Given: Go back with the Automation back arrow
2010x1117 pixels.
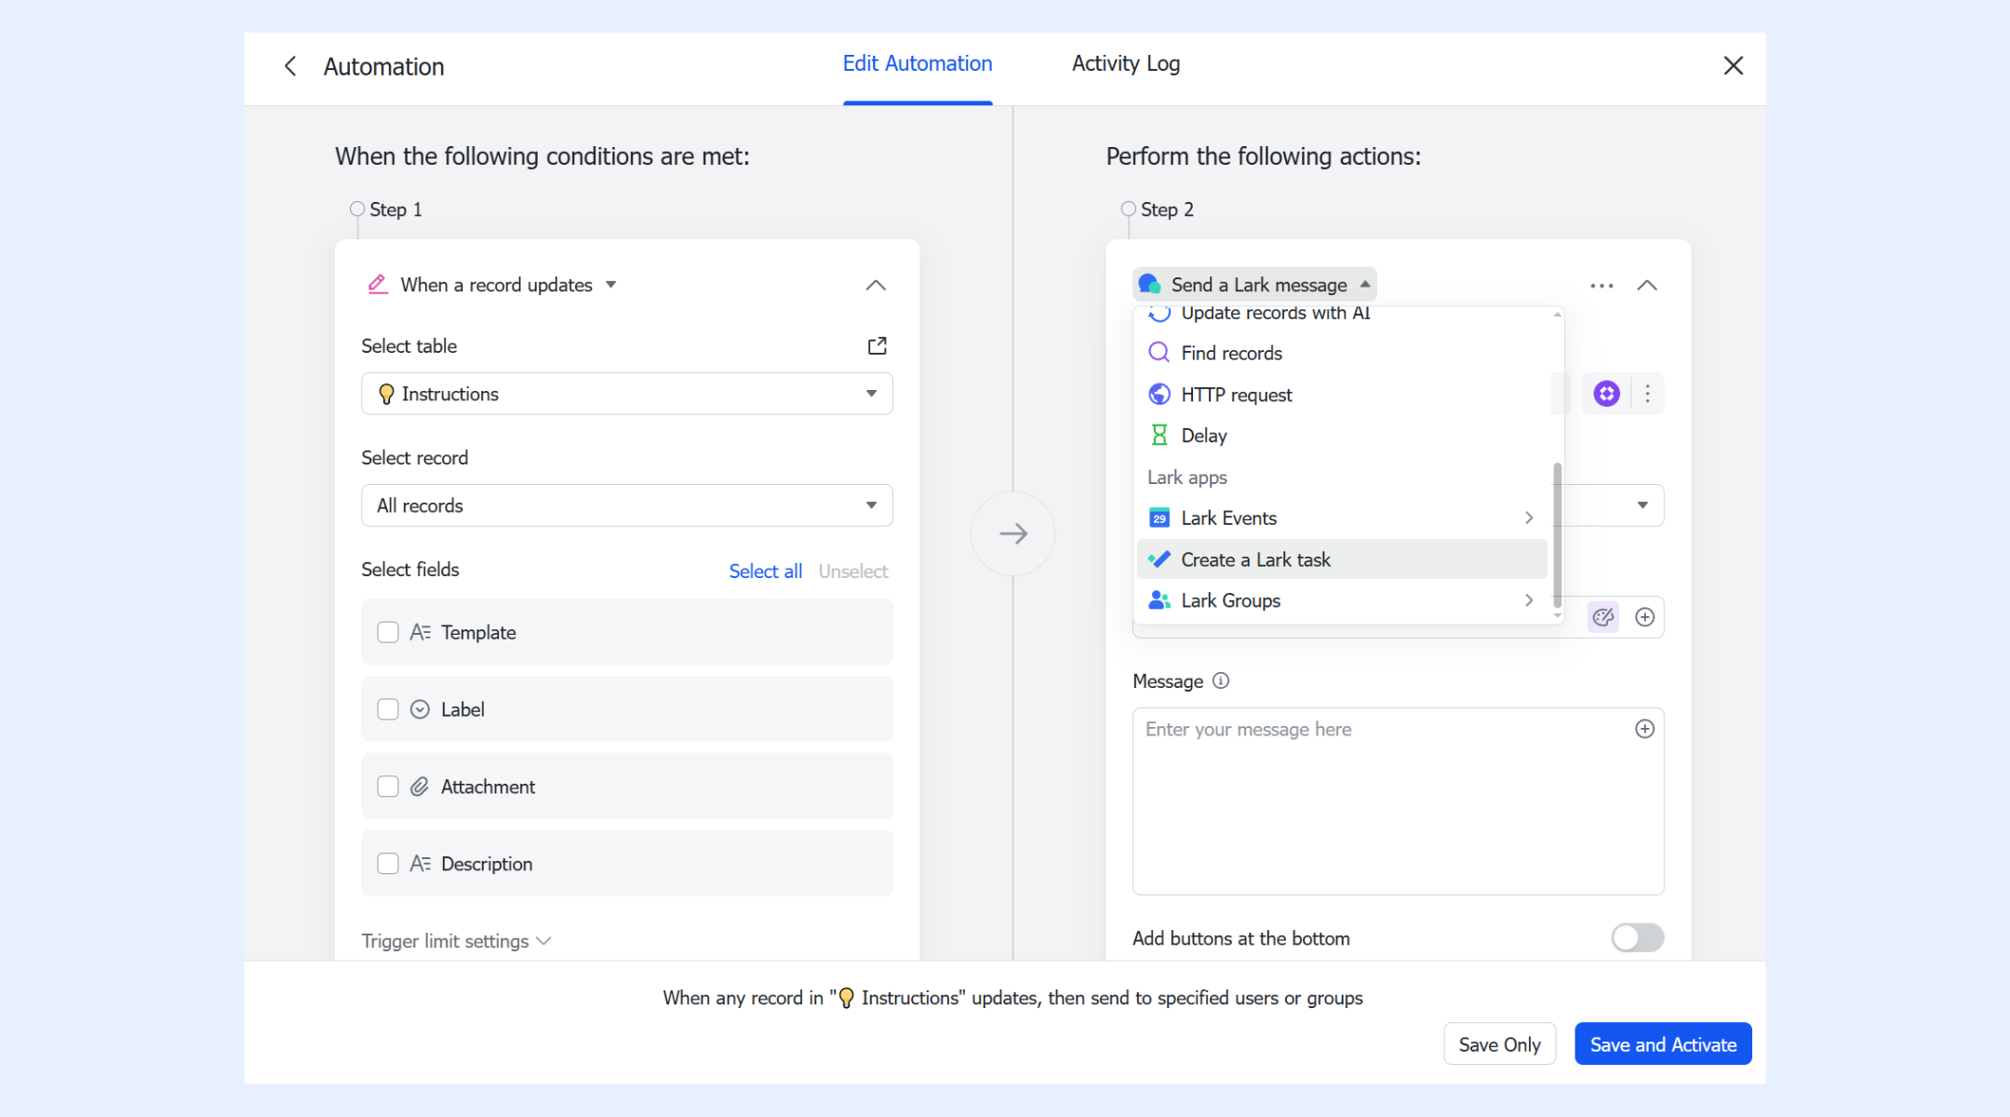Looking at the screenshot, I should click(290, 66).
